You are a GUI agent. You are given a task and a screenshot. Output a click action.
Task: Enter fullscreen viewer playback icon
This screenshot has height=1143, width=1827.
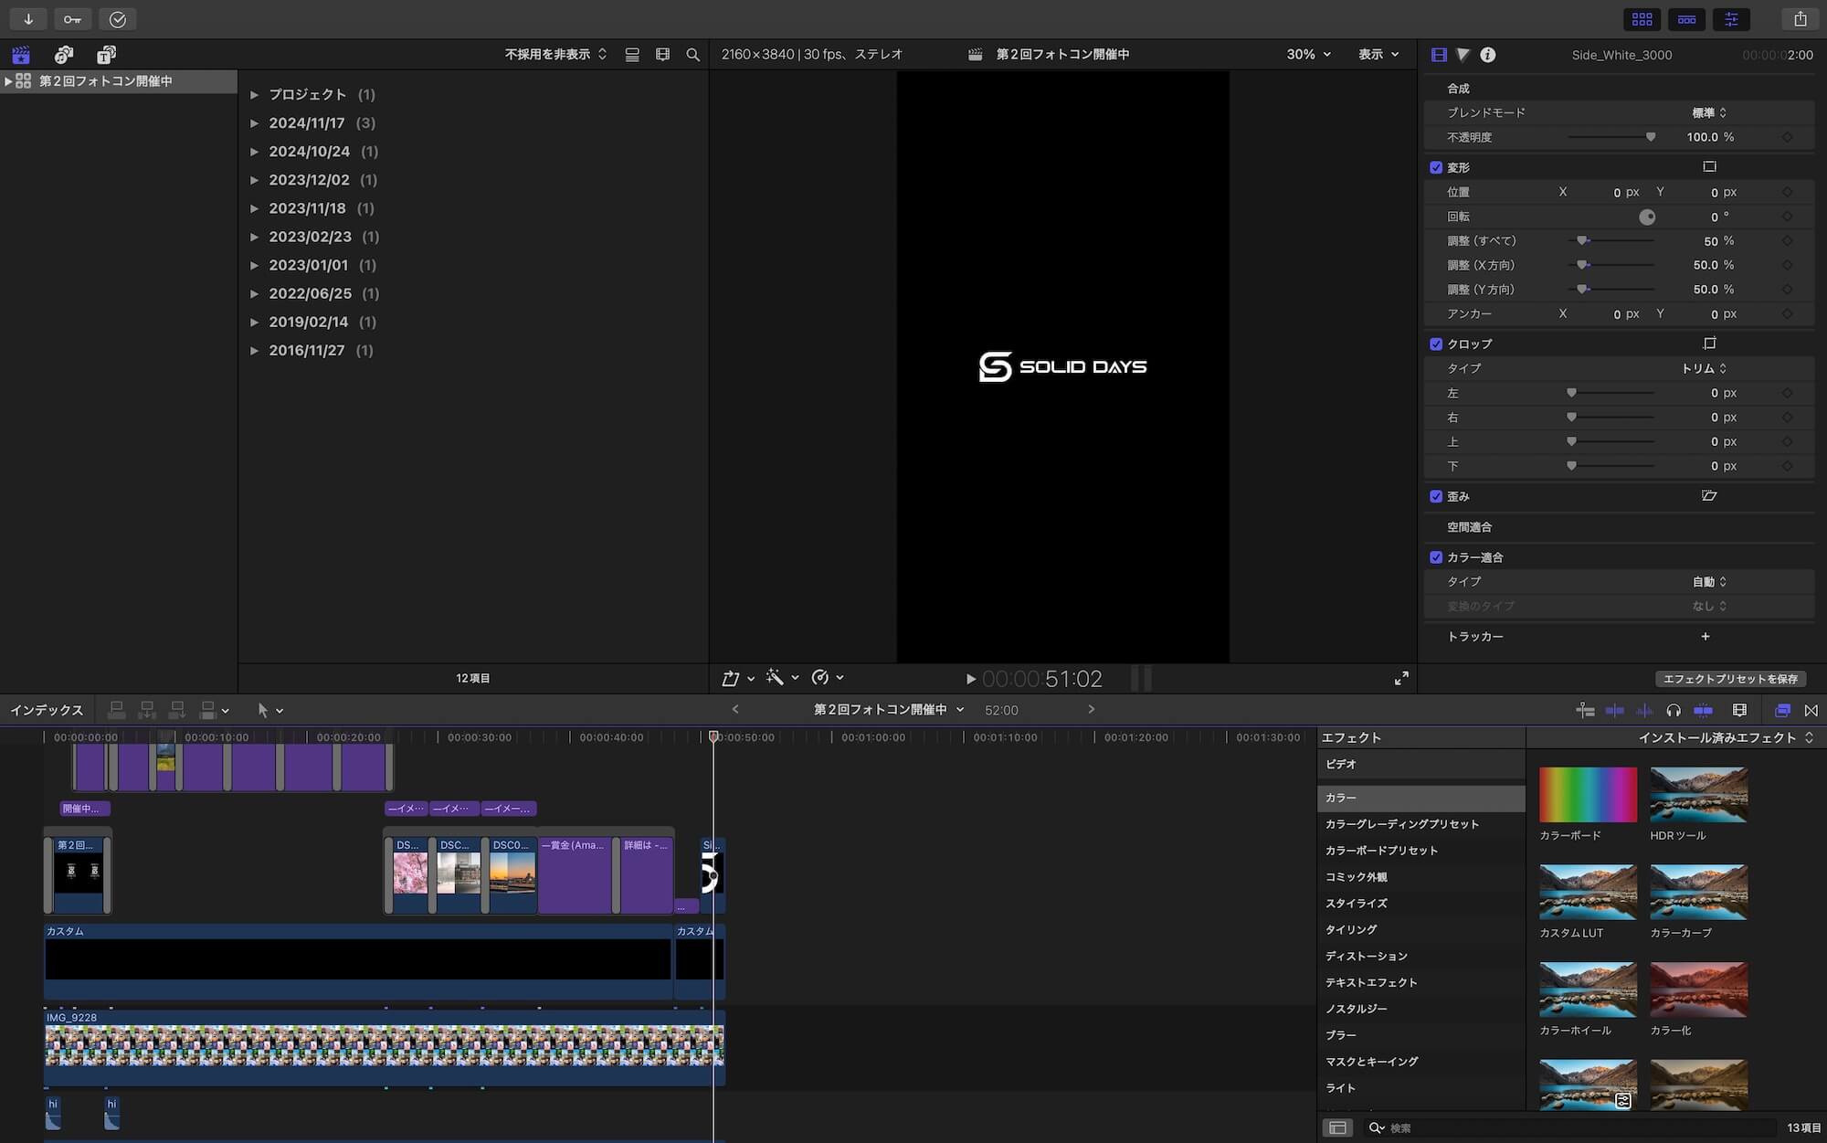click(1401, 678)
